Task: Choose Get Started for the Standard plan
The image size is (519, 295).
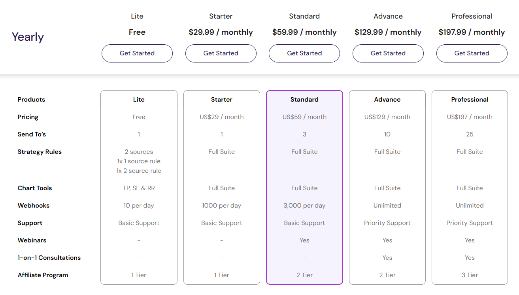Action: point(304,53)
